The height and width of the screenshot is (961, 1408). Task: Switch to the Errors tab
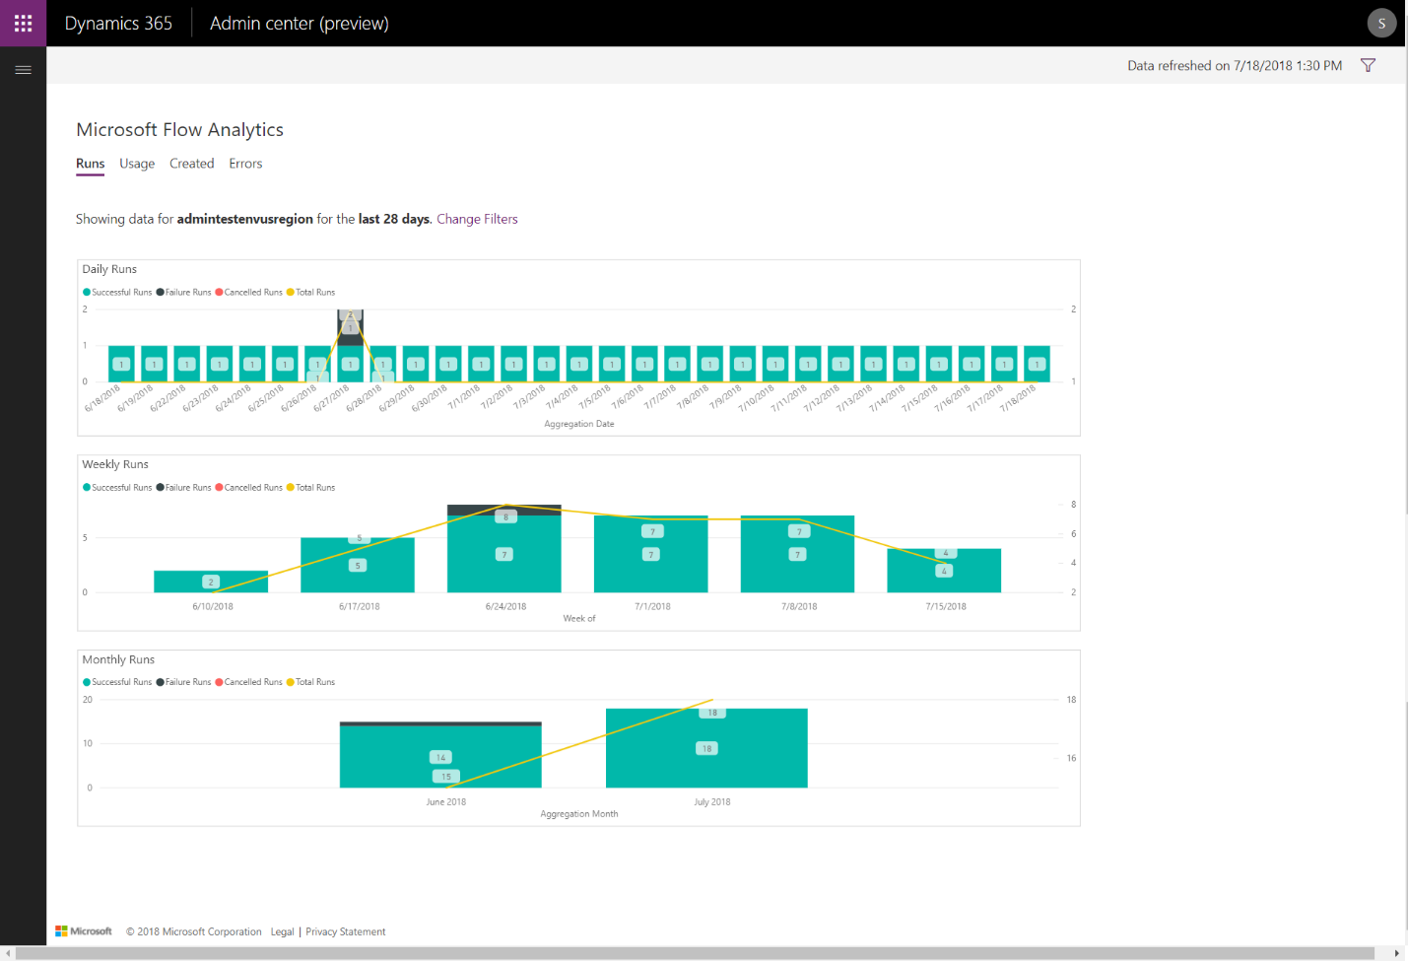tap(245, 164)
